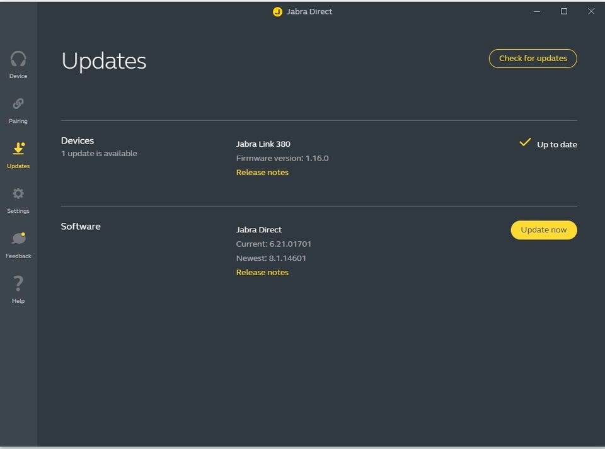Click the Jabra Direct software name

[259, 230]
